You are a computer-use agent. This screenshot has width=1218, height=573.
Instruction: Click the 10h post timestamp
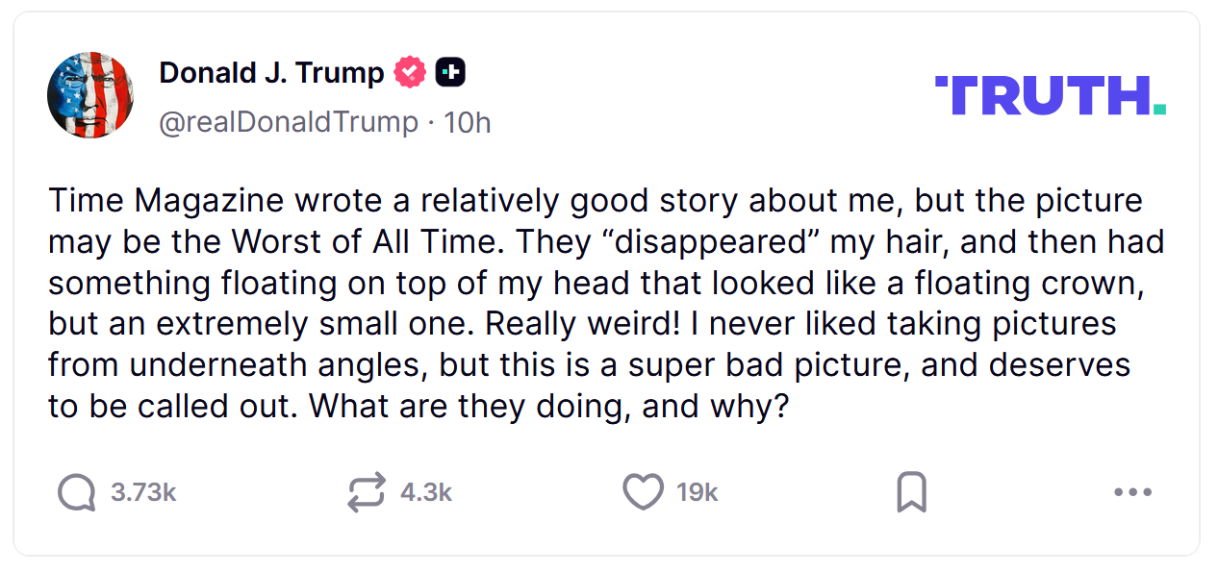467,123
